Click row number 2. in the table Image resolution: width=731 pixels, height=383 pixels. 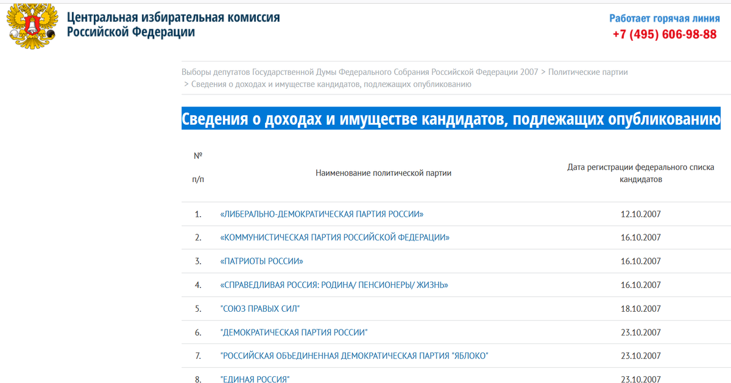click(x=198, y=237)
